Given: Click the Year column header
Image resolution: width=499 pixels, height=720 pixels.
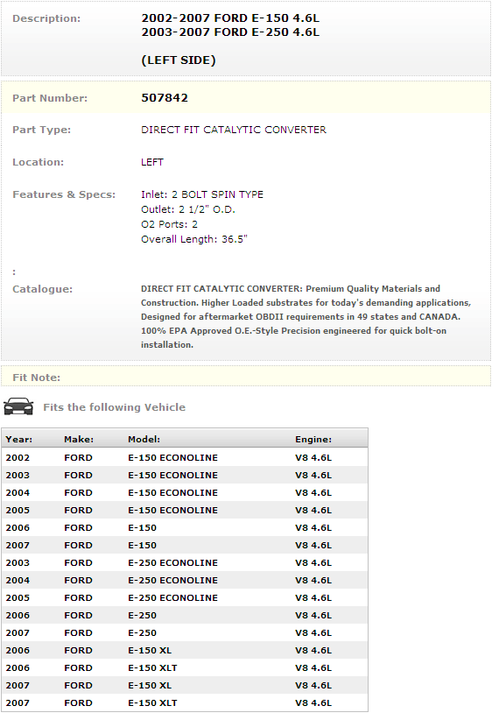Looking at the screenshot, I should (x=18, y=440).
